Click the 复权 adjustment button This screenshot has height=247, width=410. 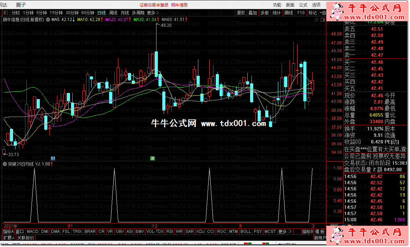coord(241,13)
